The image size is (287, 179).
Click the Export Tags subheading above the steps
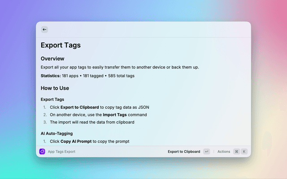coord(52,99)
